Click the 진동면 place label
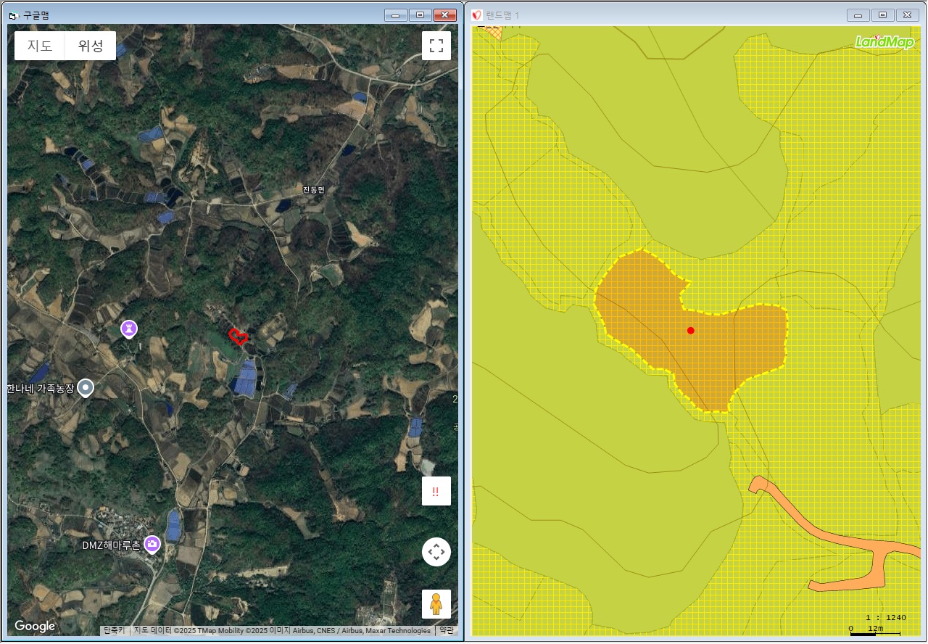The width and height of the screenshot is (928, 644). click(x=313, y=190)
